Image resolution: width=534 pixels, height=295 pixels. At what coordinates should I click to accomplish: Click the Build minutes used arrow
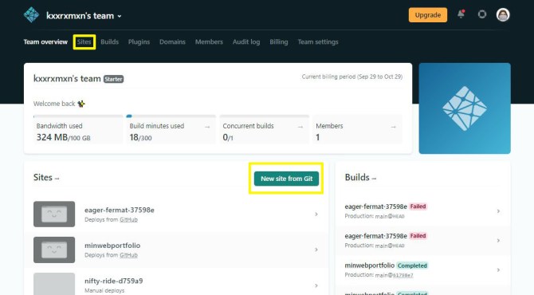[207, 127]
